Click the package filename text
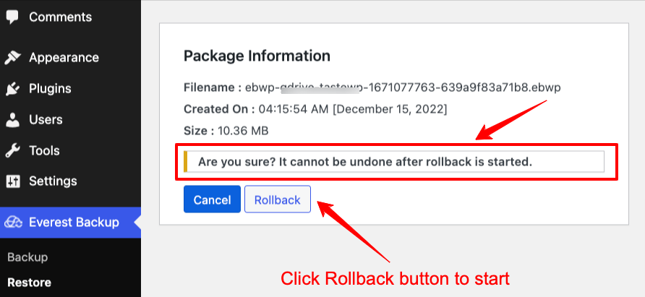This screenshot has width=645, height=297. [x=403, y=87]
